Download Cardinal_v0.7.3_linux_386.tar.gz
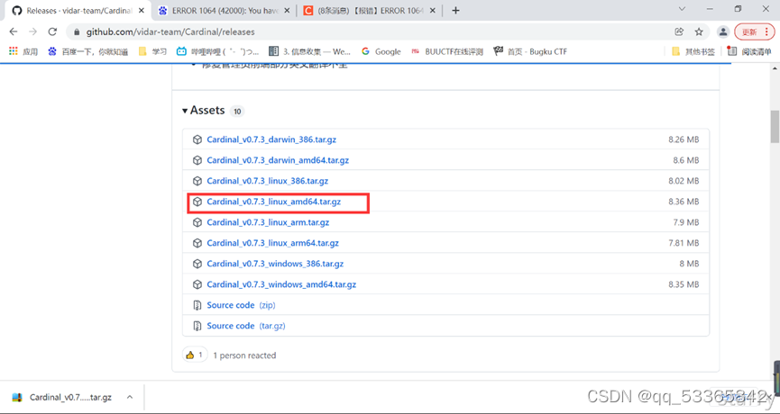Viewport: 780px width, 414px height. point(267,181)
